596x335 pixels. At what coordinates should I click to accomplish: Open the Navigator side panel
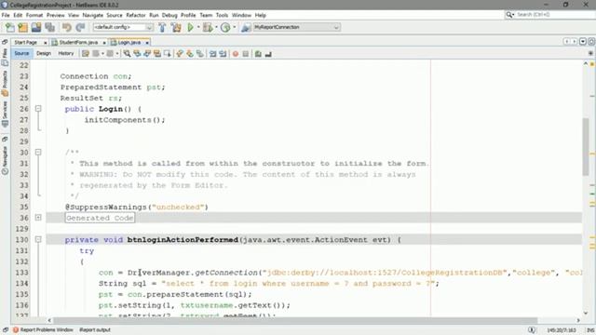[5, 160]
